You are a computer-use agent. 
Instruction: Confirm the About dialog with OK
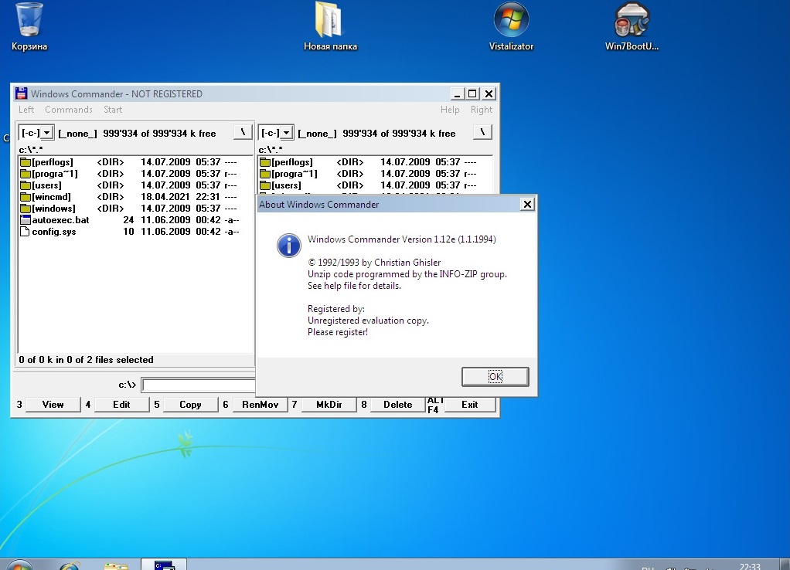[x=495, y=377]
